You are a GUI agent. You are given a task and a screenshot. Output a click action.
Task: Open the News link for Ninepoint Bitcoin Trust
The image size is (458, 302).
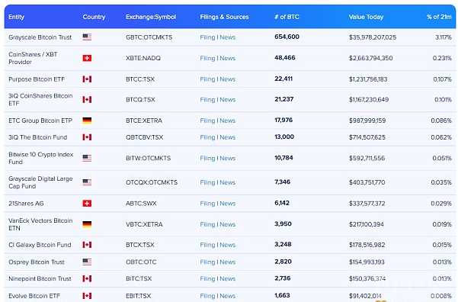[x=228, y=279]
